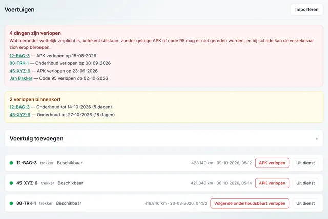Open 45-XYZ-6 link in expired alert
Viewport: 328px width, 219px height.
(19, 71)
